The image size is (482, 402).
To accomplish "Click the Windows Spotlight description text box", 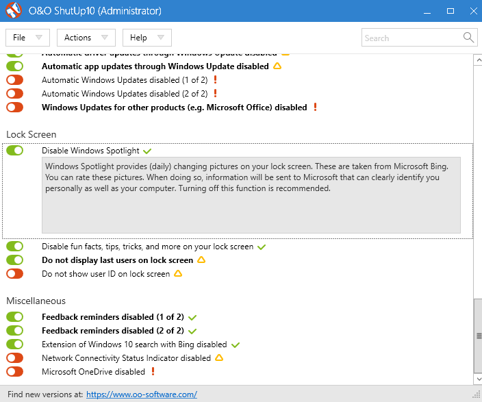I will coord(251,195).
